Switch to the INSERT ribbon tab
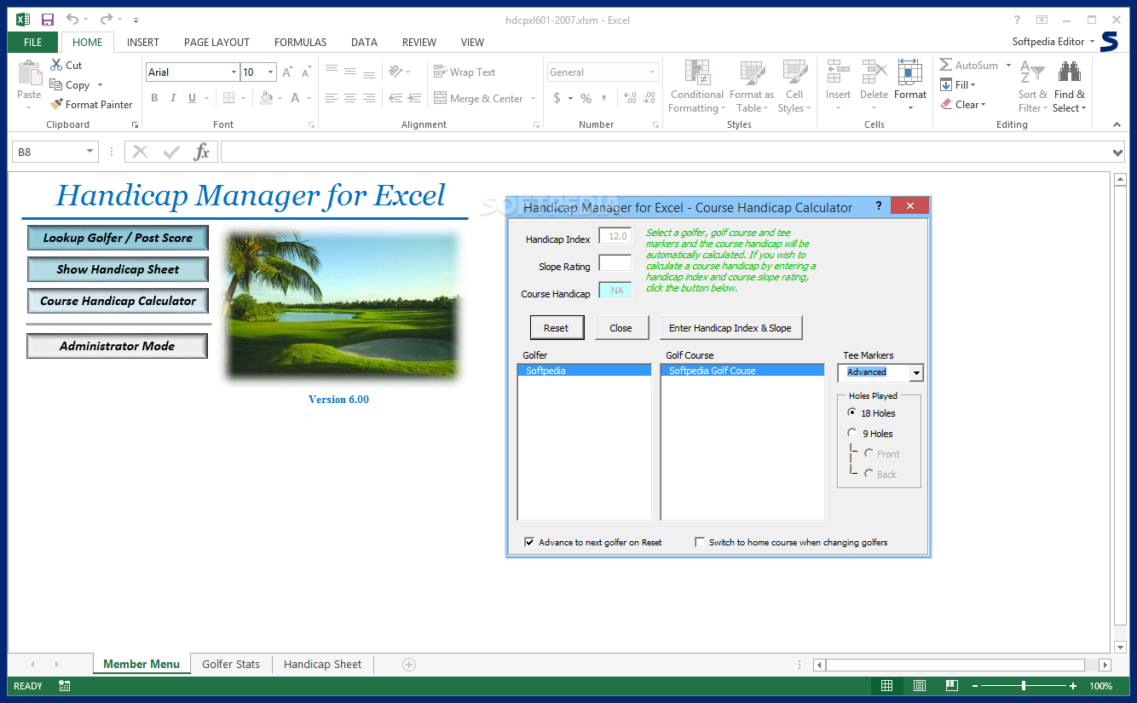 coord(143,42)
